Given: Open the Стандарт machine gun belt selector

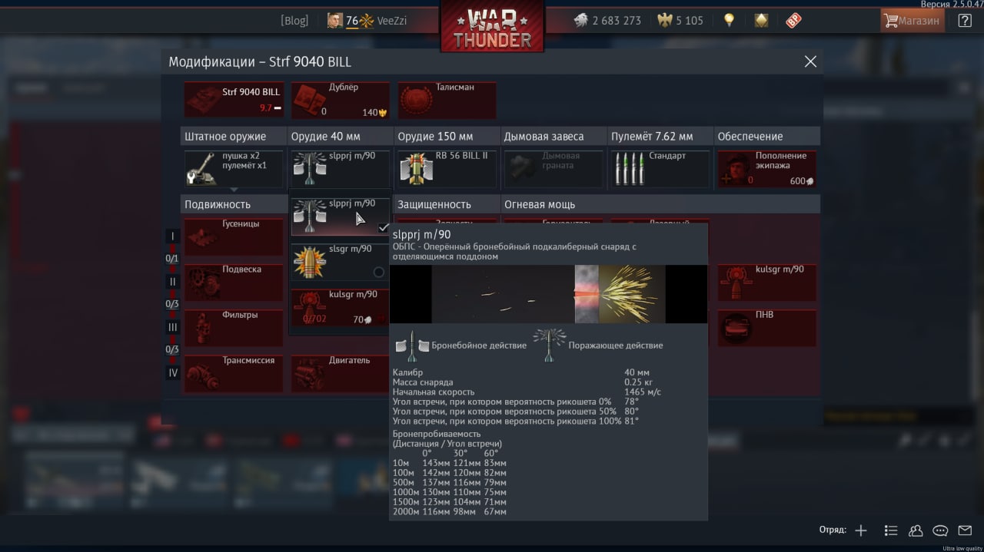Looking at the screenshot, I should point(660,169).
